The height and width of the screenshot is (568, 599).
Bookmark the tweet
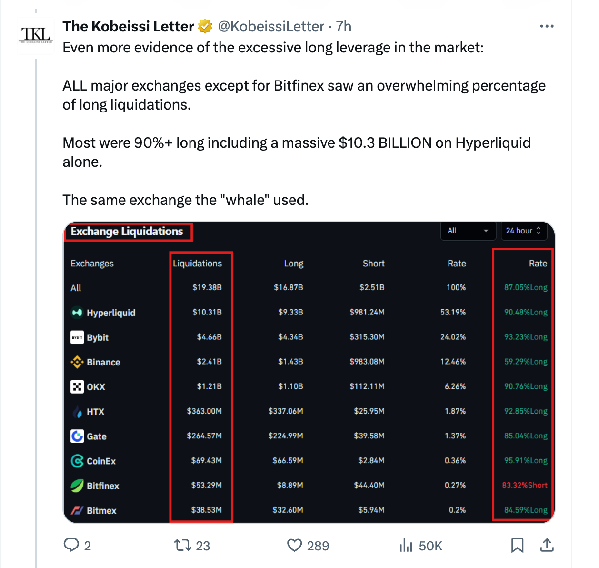coord(518,545)
